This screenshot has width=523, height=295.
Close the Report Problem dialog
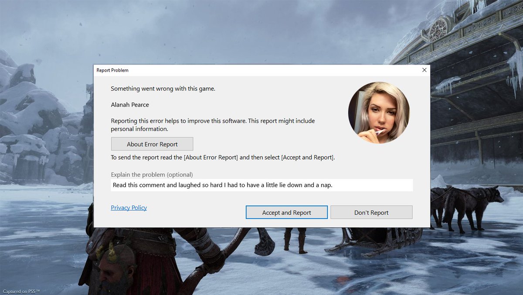click(x=425, y=70)
